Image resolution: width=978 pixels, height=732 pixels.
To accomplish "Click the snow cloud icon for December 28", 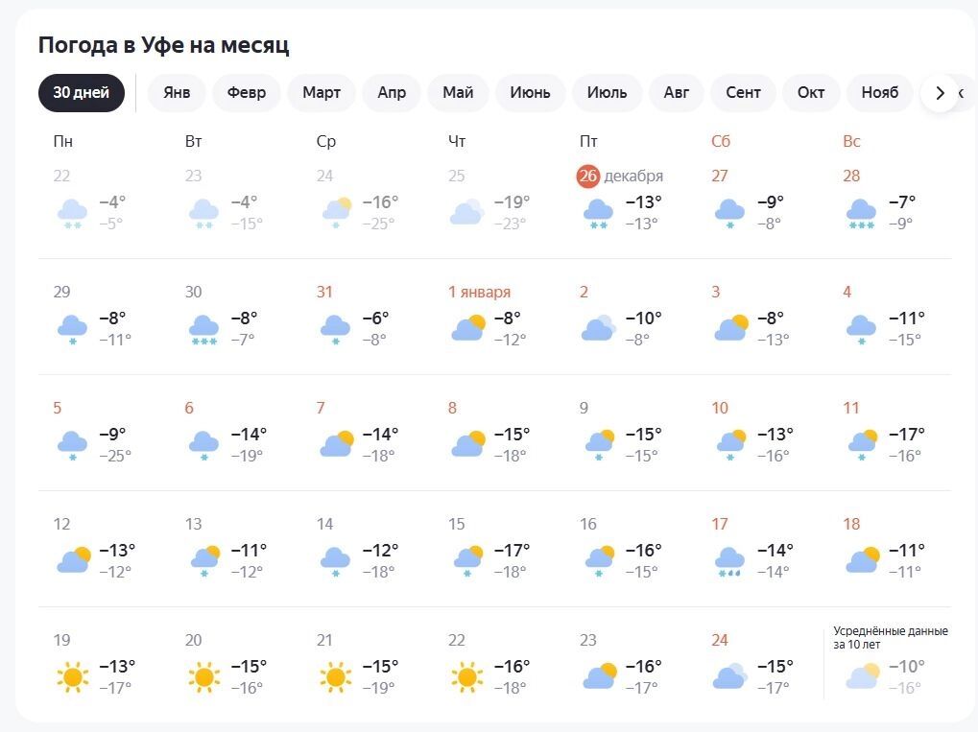I will [x=861, y=213].
